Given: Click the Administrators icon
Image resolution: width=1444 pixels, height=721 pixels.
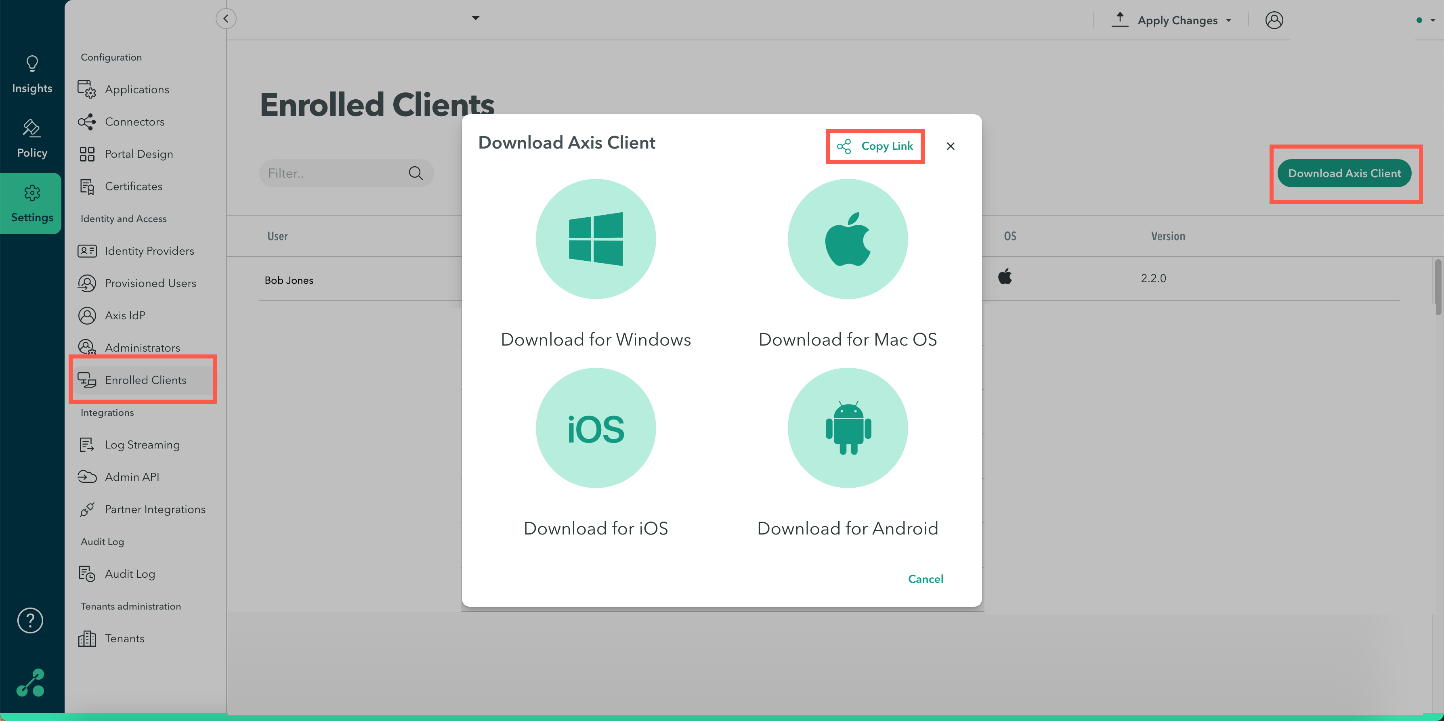Looking at the screenshot, I should tap(87, 348).
